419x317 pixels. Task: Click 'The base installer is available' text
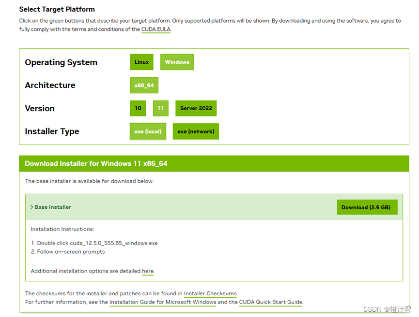tap(89, 181)
